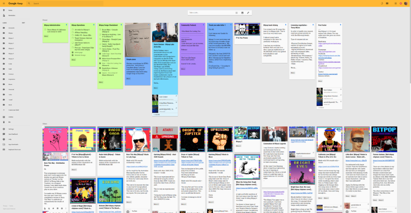Open the 'Bright Eyes' cover note
Screen dimensions: 411x213
pos(302,172)
